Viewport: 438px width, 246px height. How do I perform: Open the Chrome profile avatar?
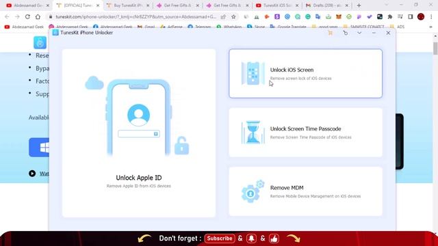[421, 16]
